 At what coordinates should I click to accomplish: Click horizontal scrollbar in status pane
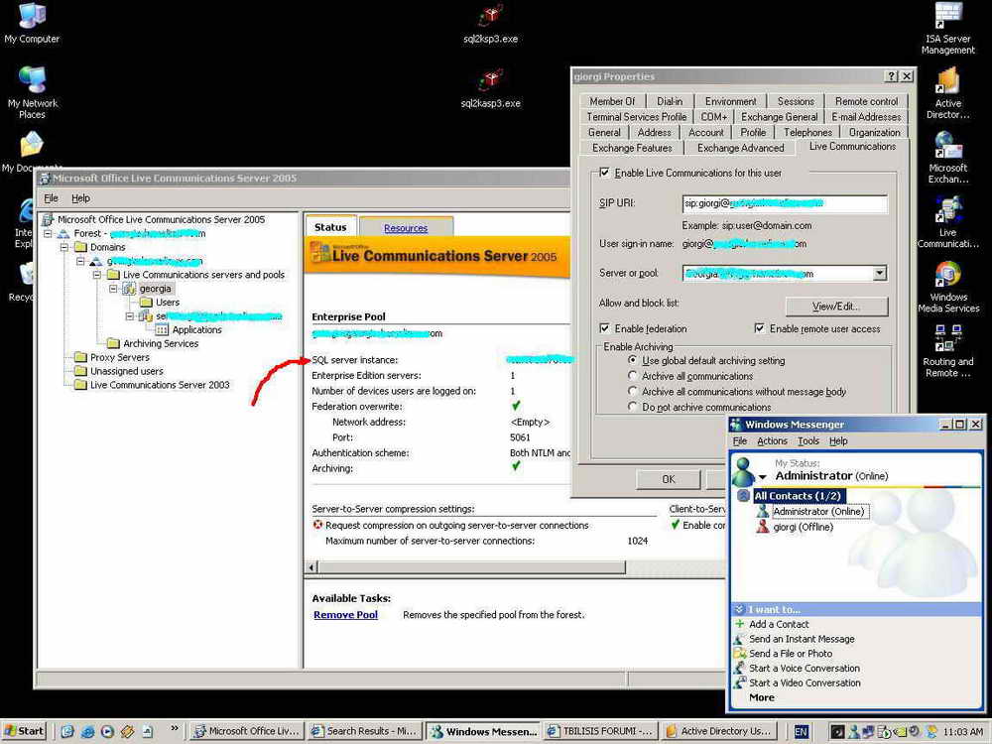[x=471, y=566]
